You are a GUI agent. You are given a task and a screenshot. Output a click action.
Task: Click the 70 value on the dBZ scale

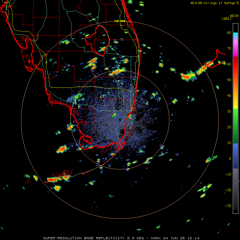point(229,49)
